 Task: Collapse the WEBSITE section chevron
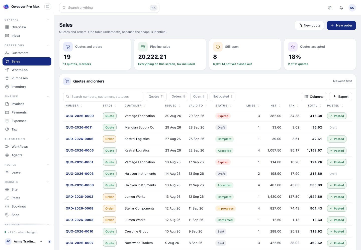pyautogui.click(x=48, y=182)
